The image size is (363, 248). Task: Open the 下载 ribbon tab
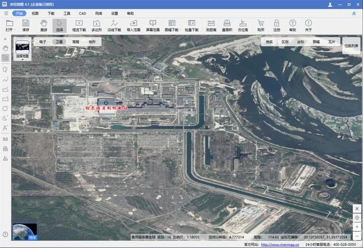(x=51, y=14)
